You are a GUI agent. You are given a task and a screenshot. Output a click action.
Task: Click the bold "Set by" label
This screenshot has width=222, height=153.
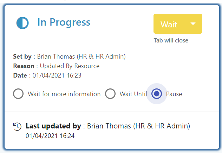22,56
